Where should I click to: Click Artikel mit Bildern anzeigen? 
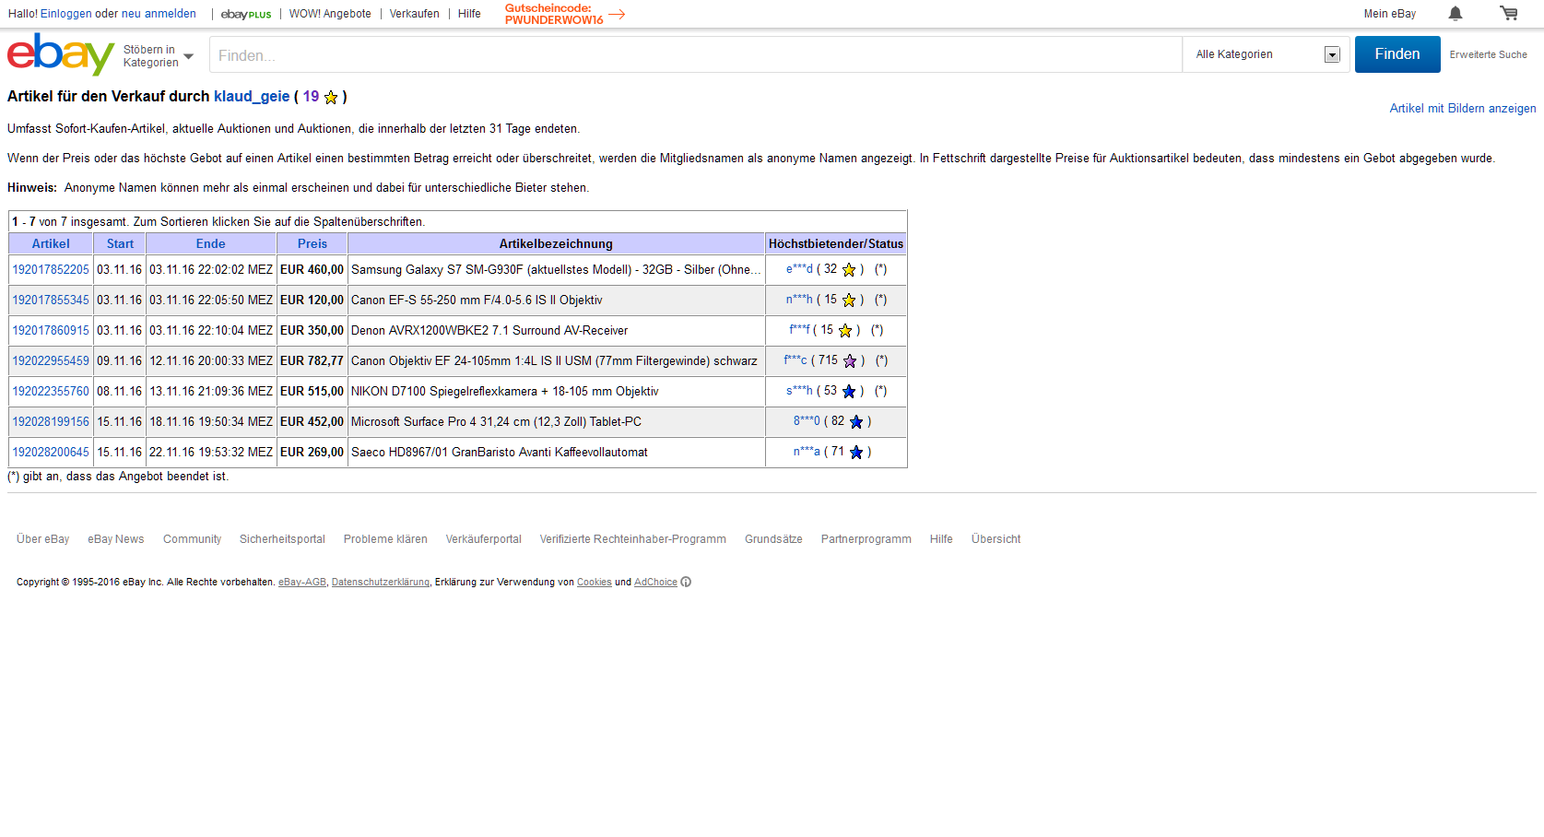tap(1463, 109)
